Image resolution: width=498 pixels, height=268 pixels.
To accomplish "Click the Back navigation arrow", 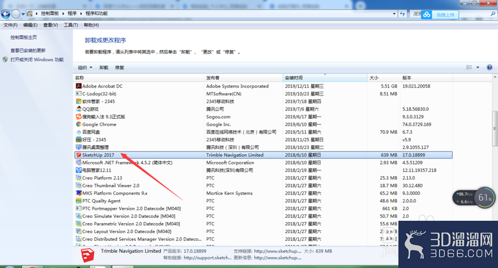I will [x=5, y=14].
